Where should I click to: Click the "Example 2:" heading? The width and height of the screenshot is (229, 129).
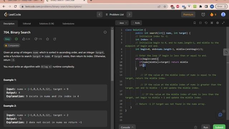[10, 106]
